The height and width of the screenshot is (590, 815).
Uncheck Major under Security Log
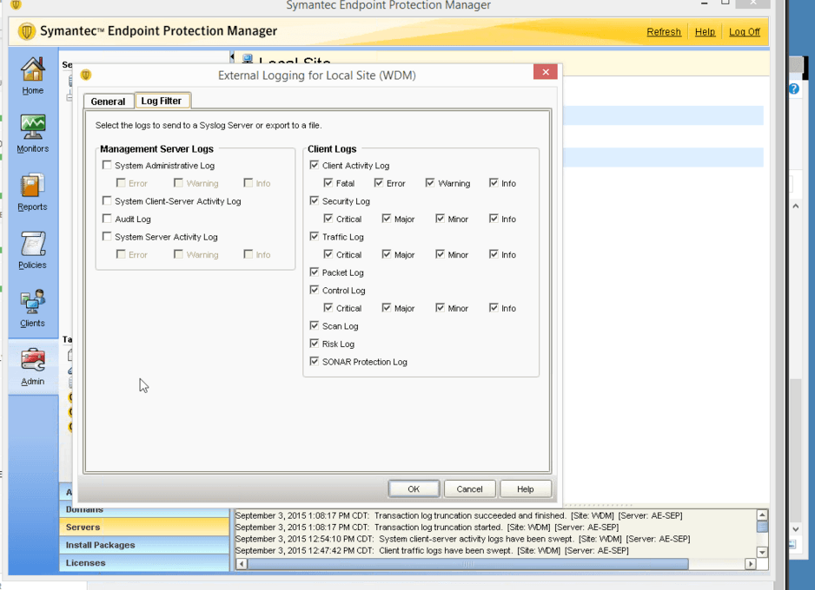coord(386,219)
